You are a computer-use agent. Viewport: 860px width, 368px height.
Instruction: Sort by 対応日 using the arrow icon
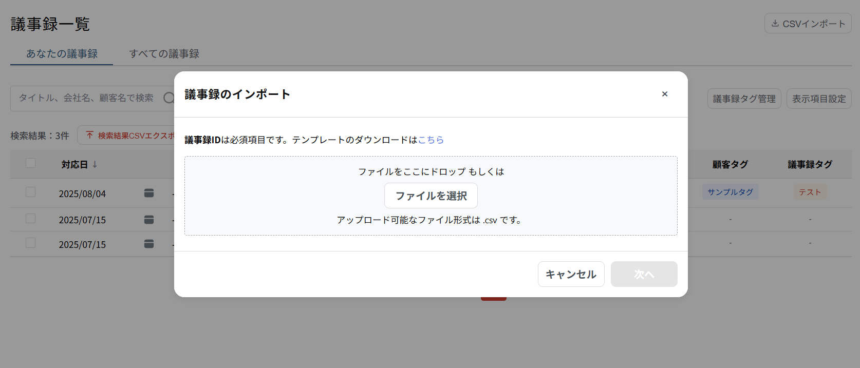coord(95,165)
